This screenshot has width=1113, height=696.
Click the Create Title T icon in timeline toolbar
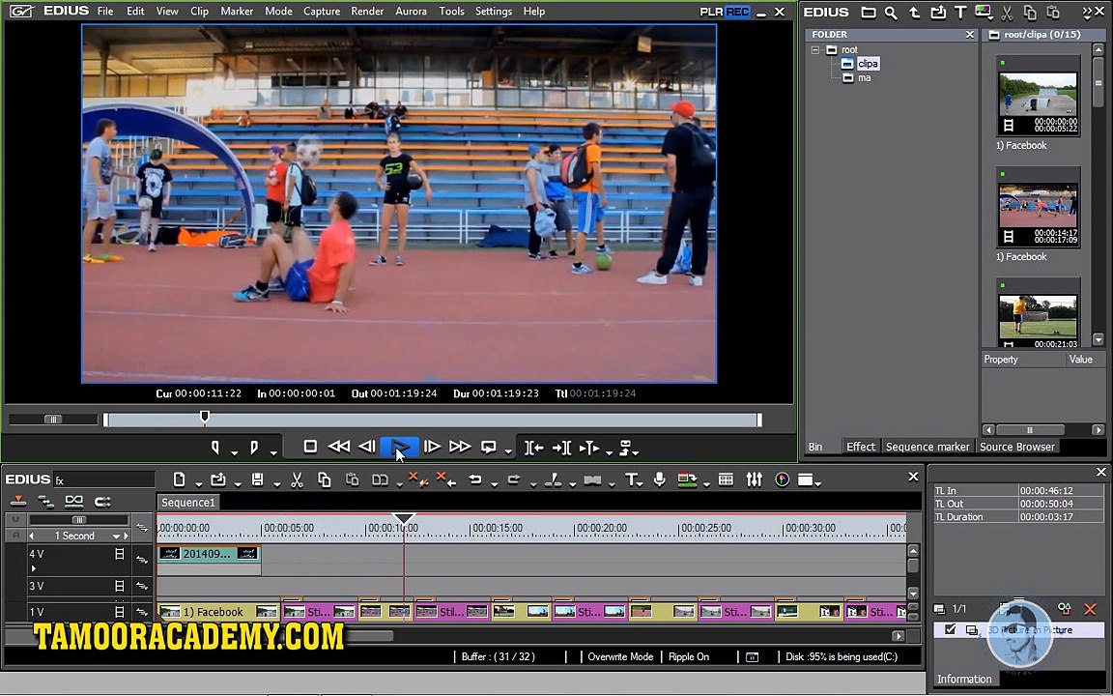point(630,480)
